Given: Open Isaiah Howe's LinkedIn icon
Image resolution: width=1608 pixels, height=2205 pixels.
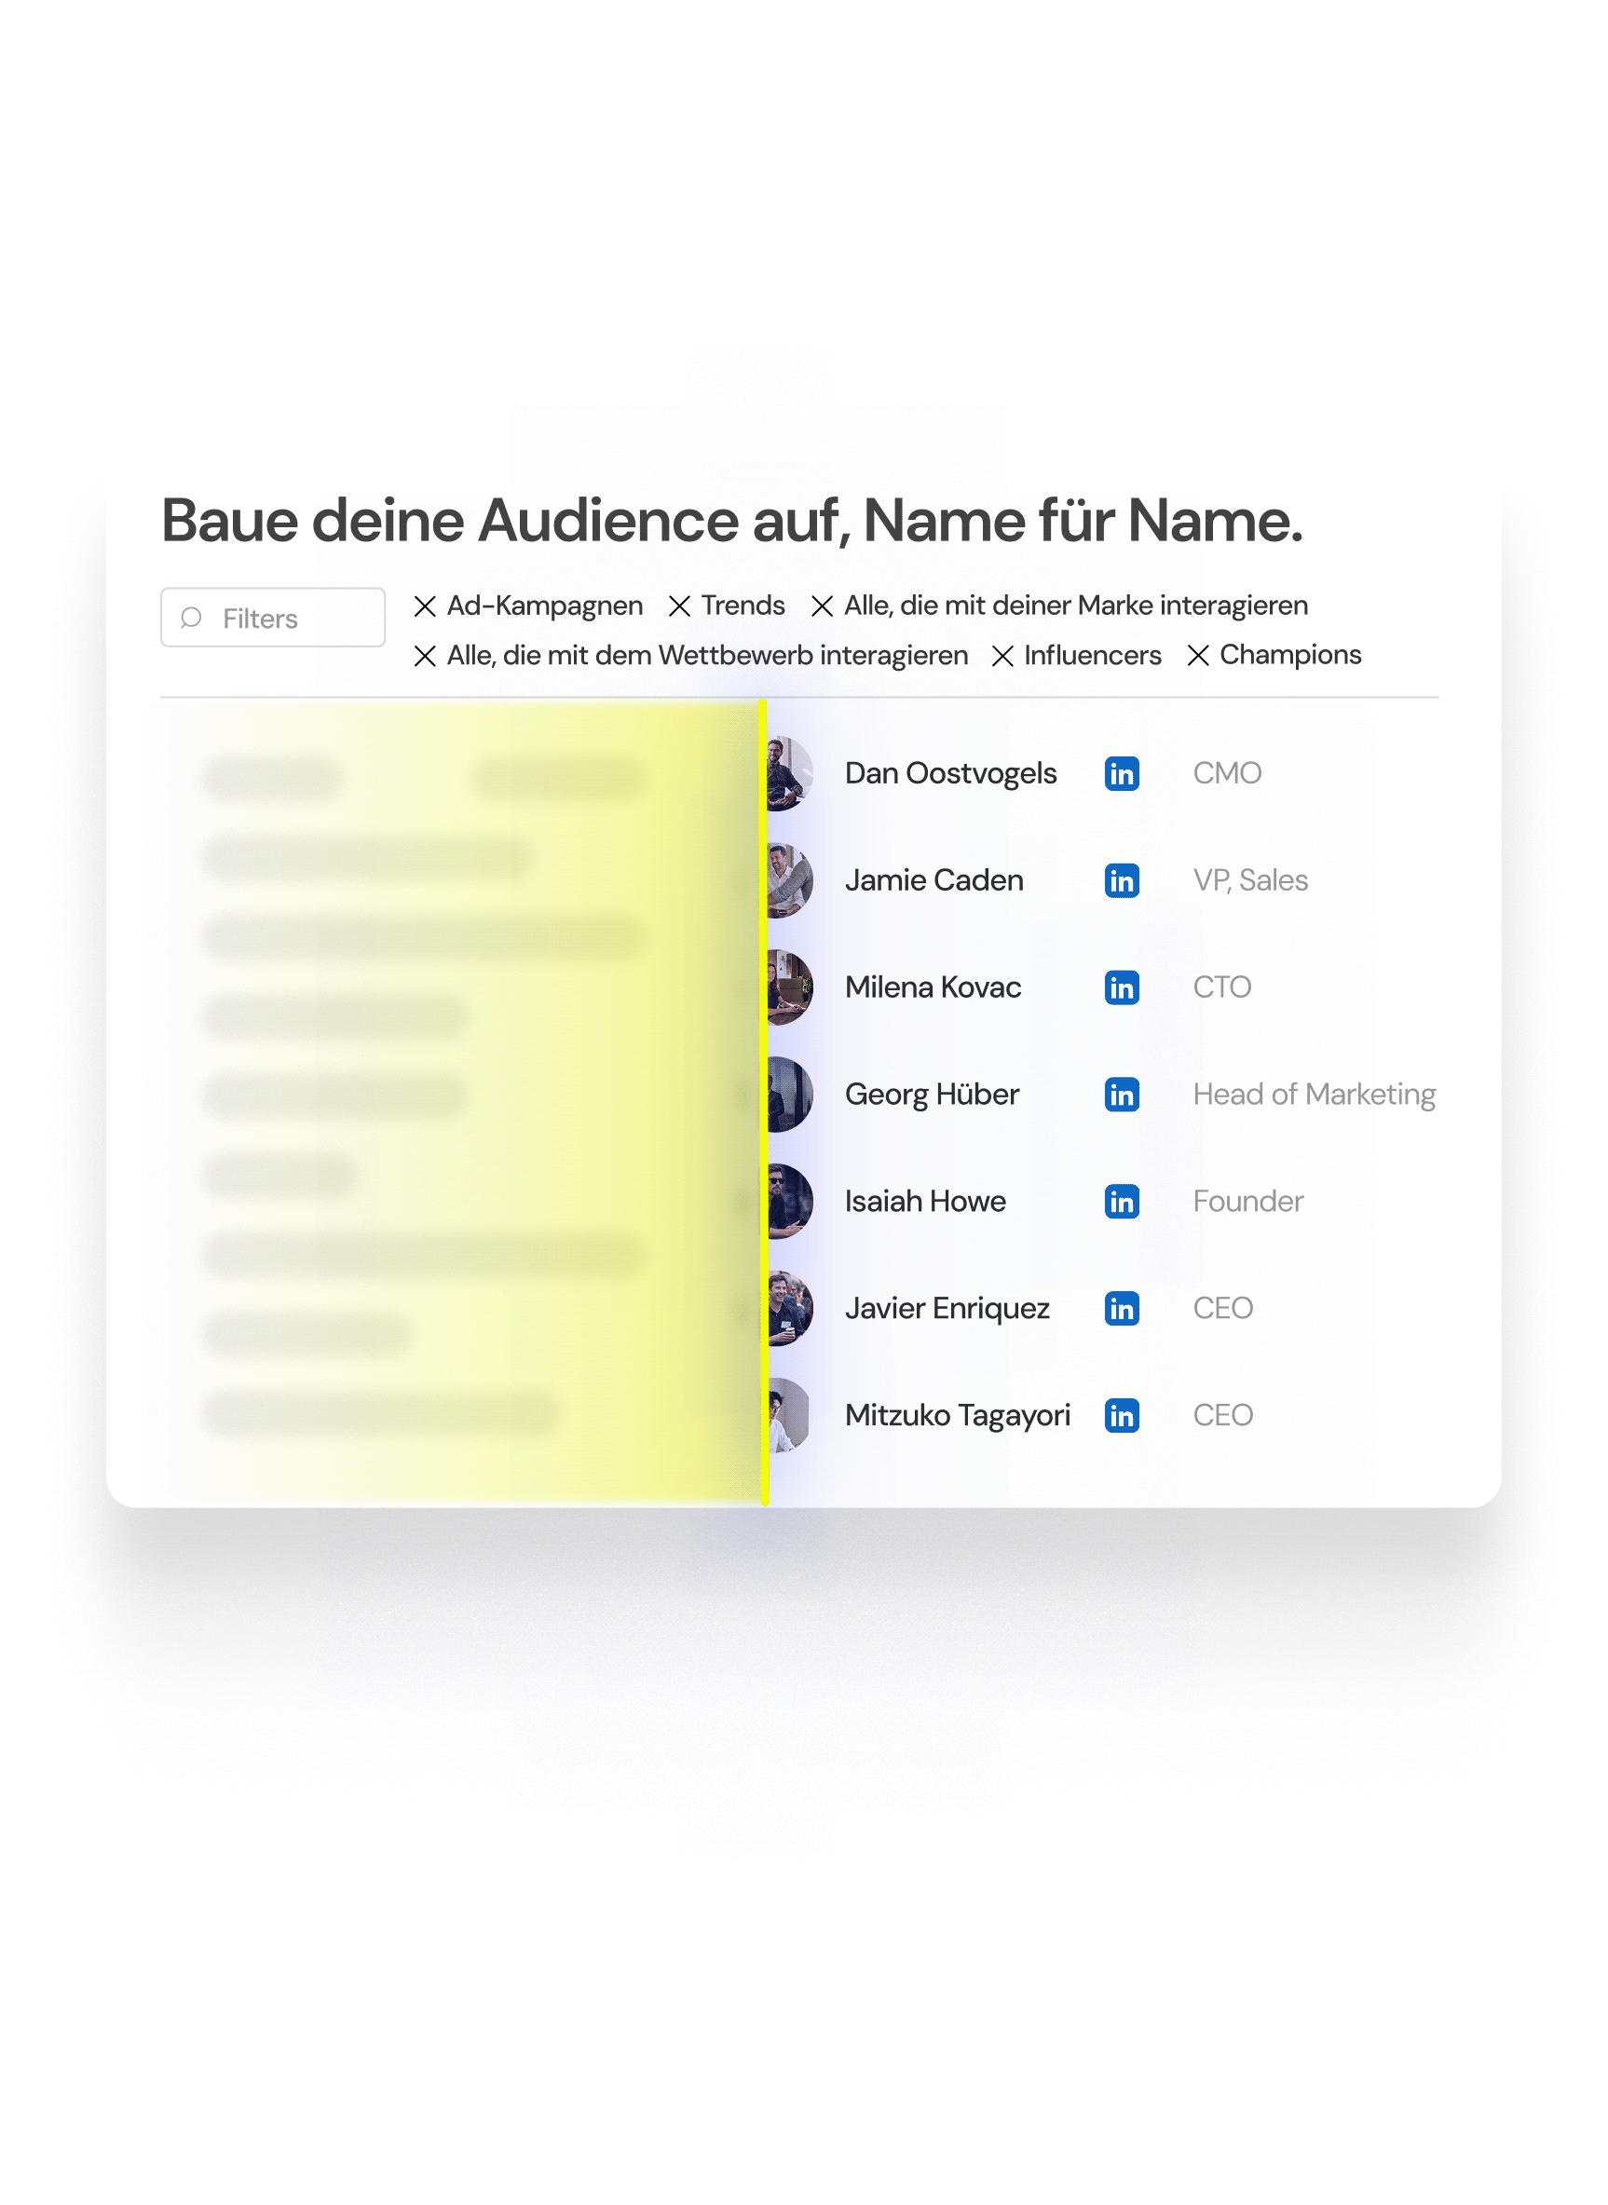Looking at the screenshot, I should tap(1122, 1202).
